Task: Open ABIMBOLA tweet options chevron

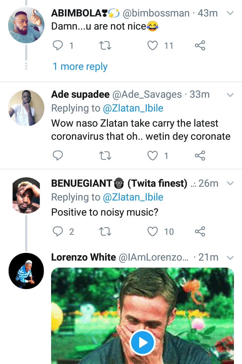Action: (230, 13)
